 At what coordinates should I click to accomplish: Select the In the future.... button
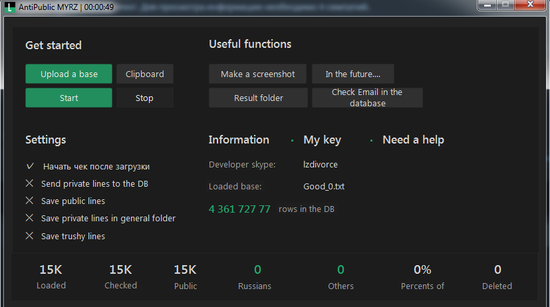click(x=352, y=74)
